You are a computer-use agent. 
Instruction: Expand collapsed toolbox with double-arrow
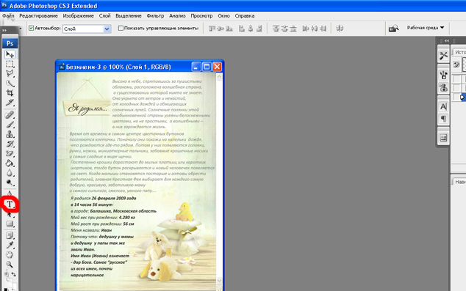click(4, 30)
